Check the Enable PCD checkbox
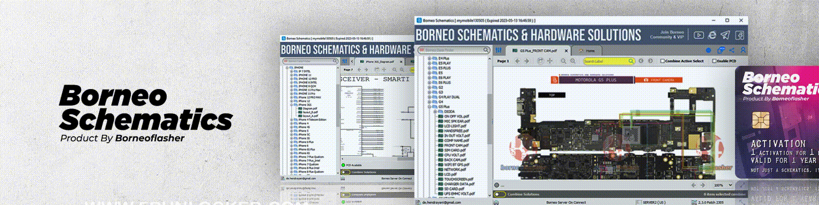The image size is (819, 205). pyautogui.click(x=714, y=61)
